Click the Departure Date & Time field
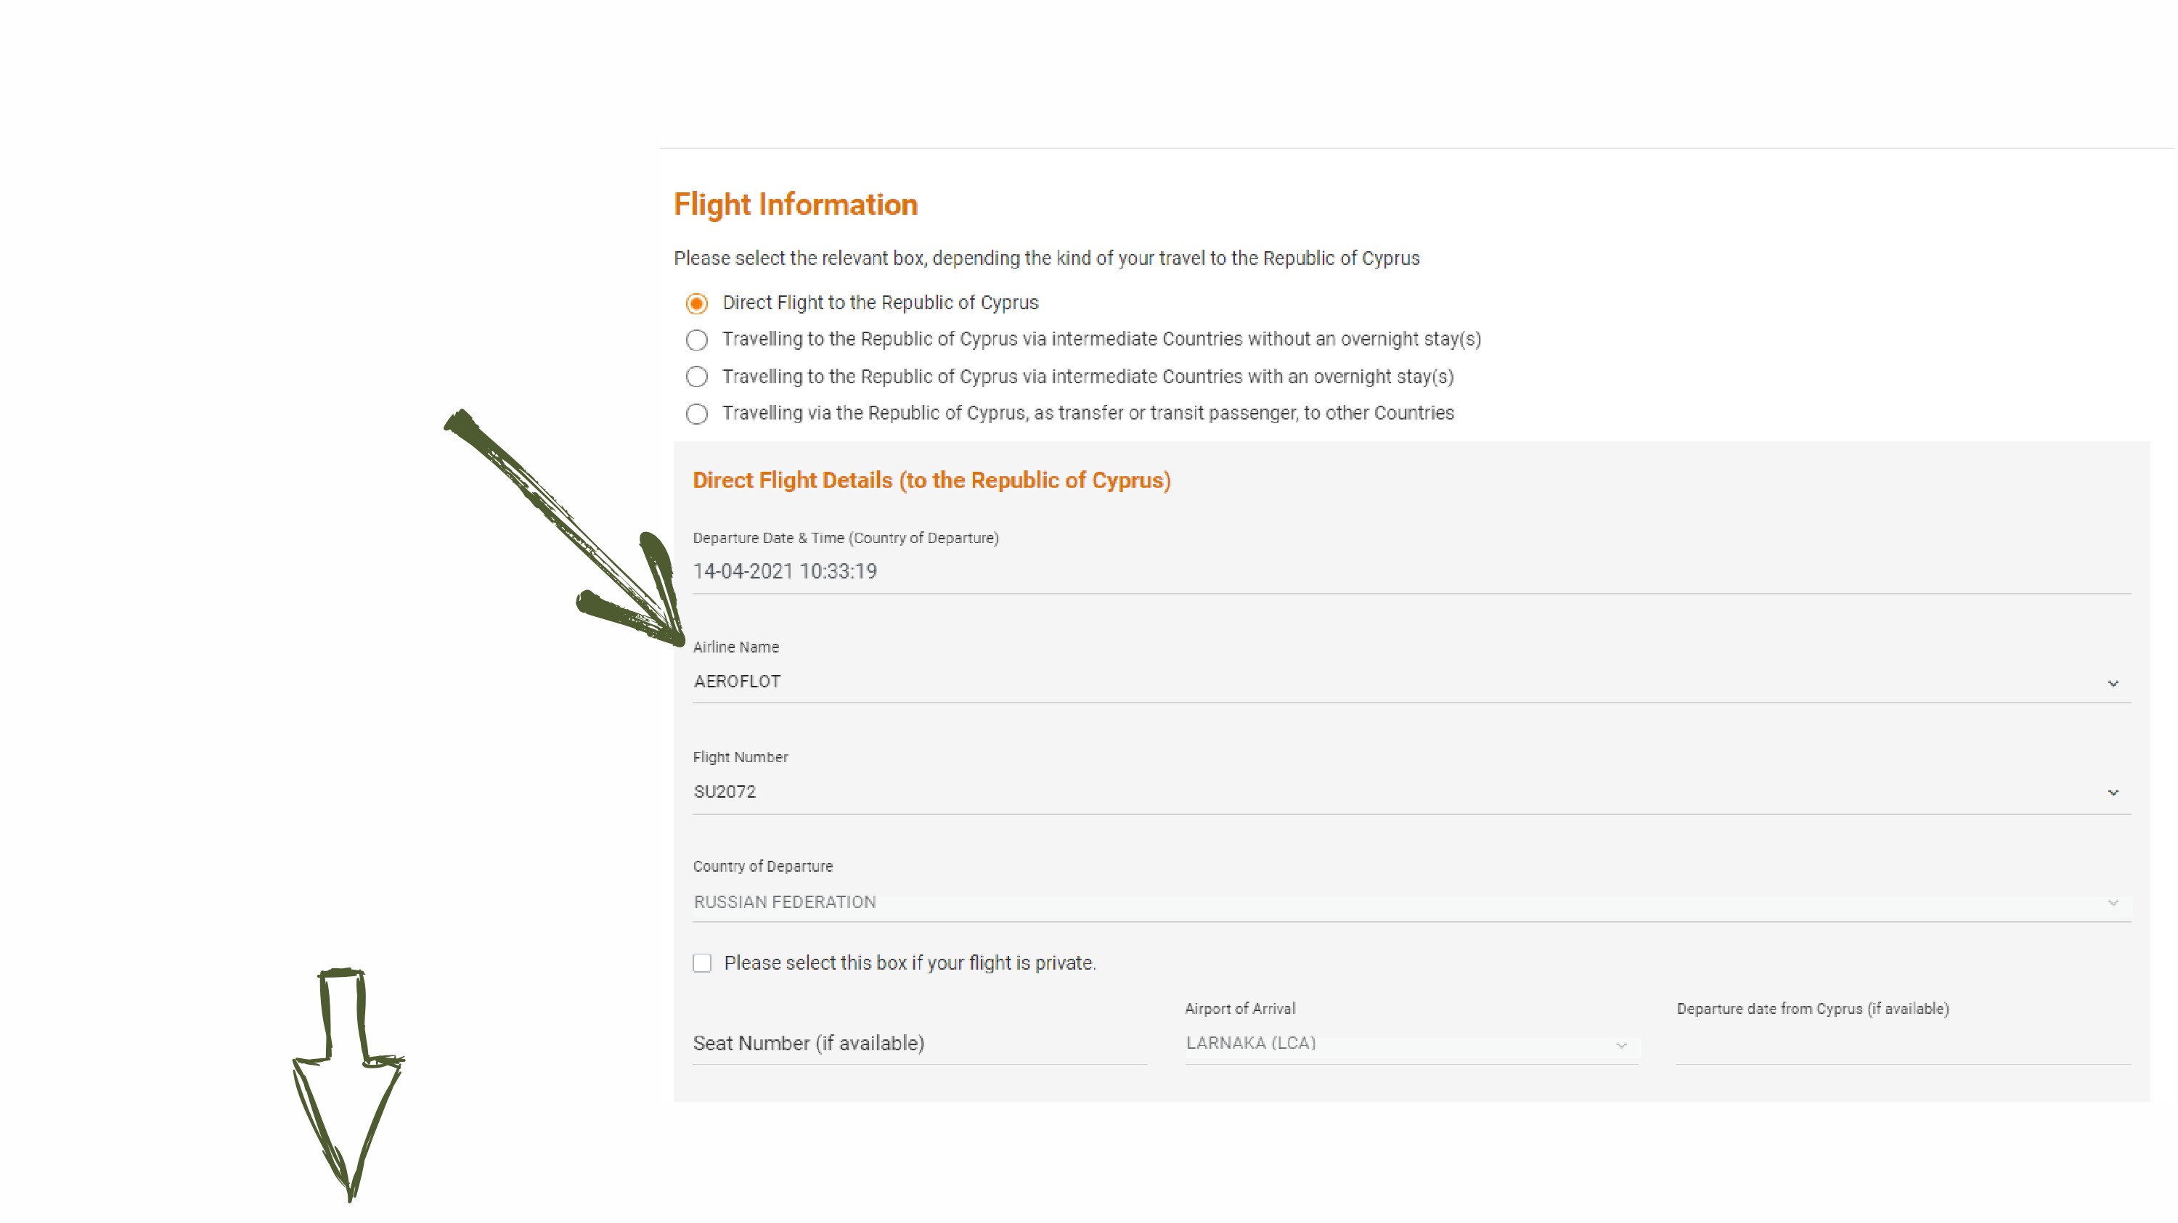 pyautogui.click(x=1411, y=571)
